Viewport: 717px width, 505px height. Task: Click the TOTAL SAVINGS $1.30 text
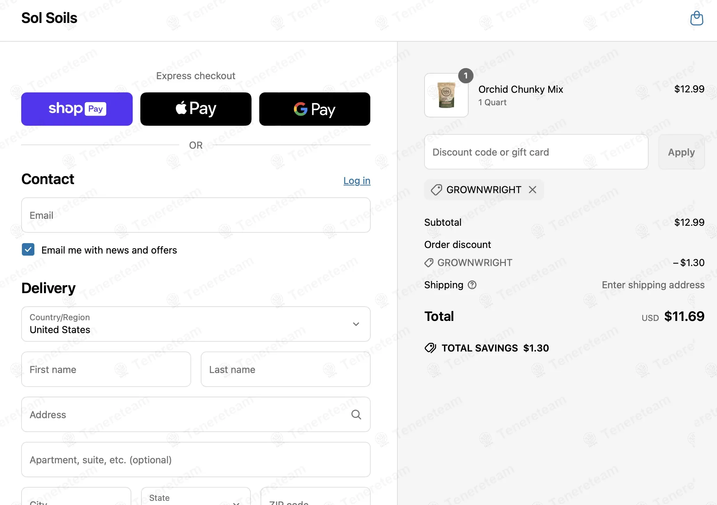pyautogui.click(x=495, y=348)
